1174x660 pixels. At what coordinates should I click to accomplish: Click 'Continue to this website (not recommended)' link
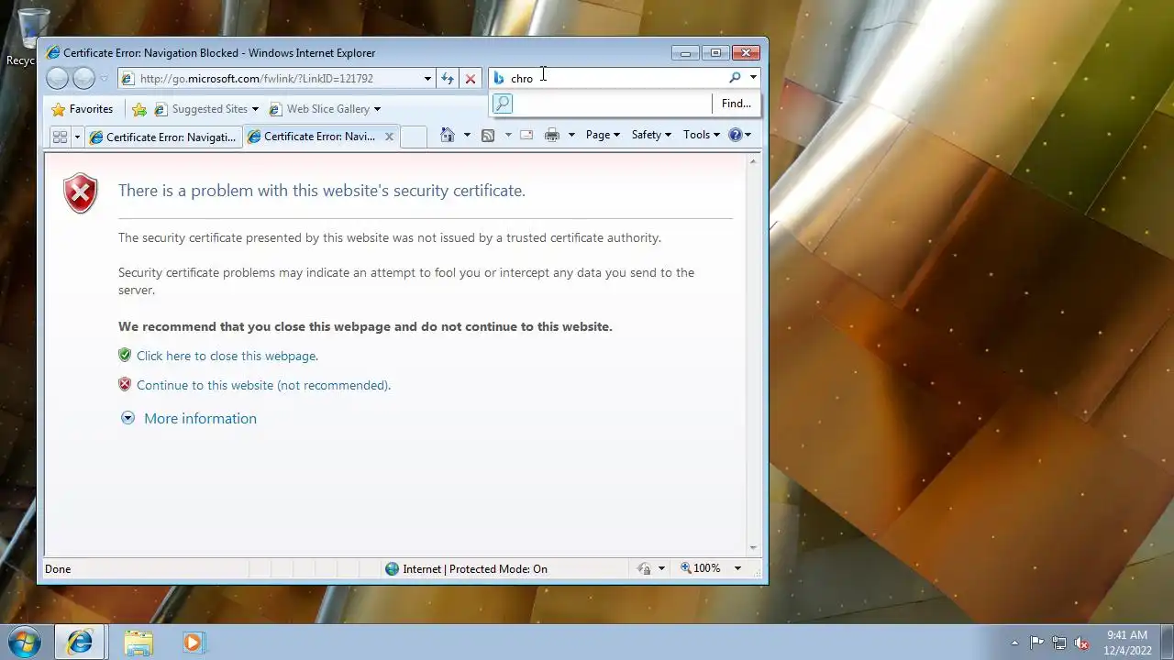(263, 385)
